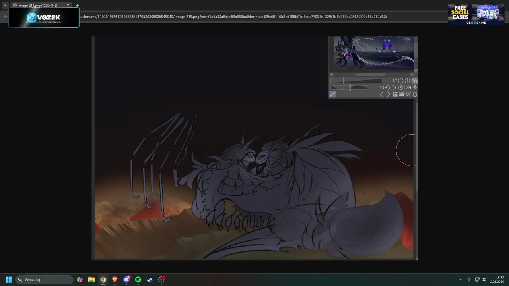
Task: Open Discord from the taskbar
Action: (x=126, y=280)
